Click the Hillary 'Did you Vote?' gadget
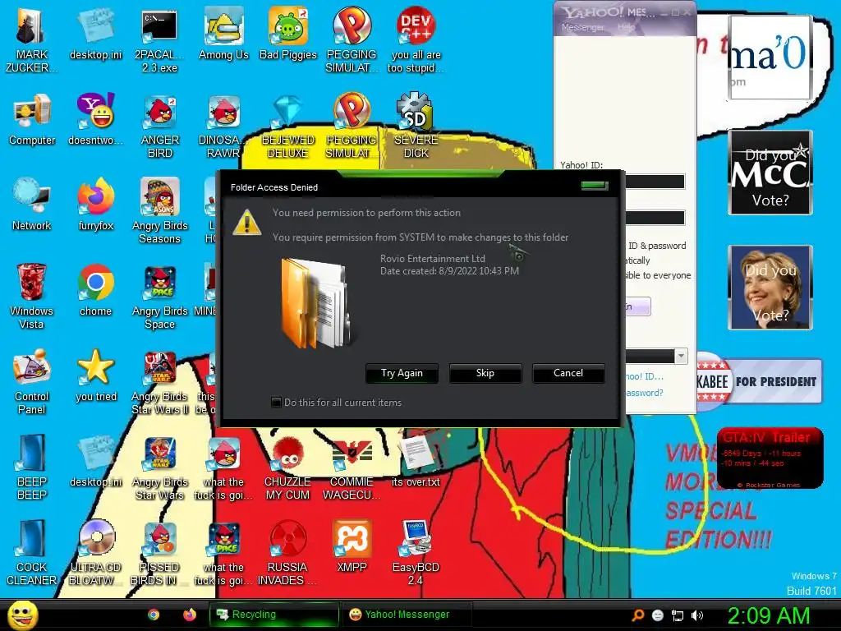Image resolution: width=841 pixels, height=631 pixels. [x=770, y=288]
